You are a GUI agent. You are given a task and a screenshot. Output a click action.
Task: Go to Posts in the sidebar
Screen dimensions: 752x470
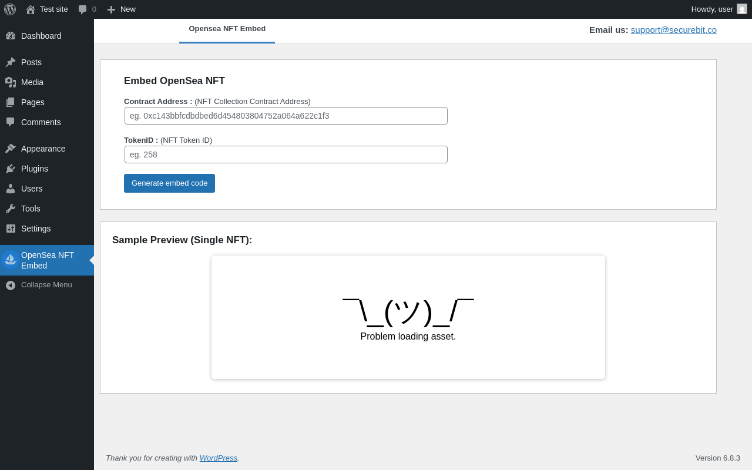pos(47,62)
